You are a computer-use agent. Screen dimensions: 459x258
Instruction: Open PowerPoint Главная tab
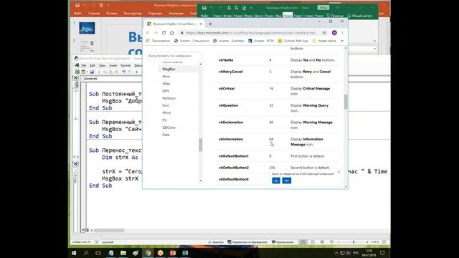(94, 14)
